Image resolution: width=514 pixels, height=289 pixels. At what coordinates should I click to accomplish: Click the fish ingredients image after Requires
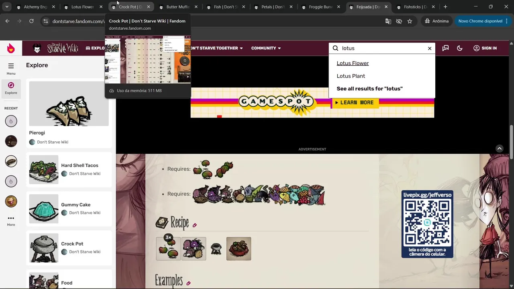click(259, 195)
